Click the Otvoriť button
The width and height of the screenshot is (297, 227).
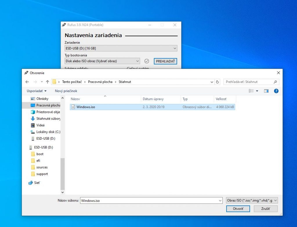238,209
